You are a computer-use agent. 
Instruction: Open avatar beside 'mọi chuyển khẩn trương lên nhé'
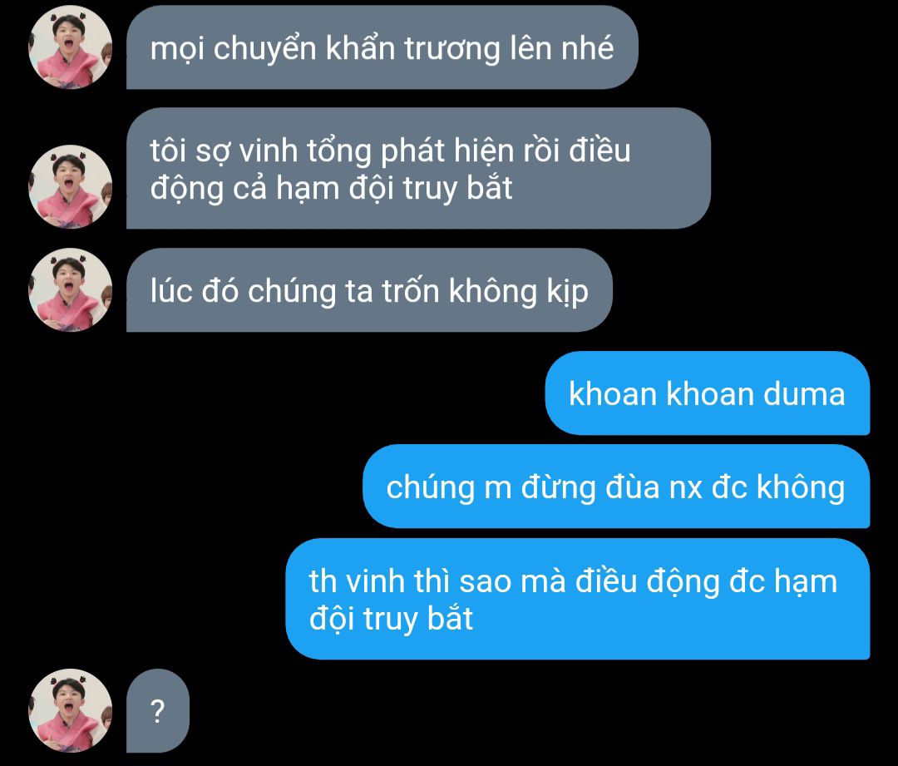tap(71, 47)
